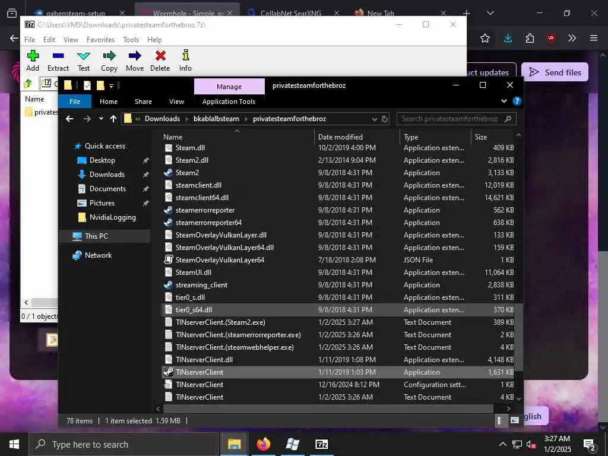The image size is (608, 456).
Task: Switch to details view layout icon
Action: pos(499,421)
